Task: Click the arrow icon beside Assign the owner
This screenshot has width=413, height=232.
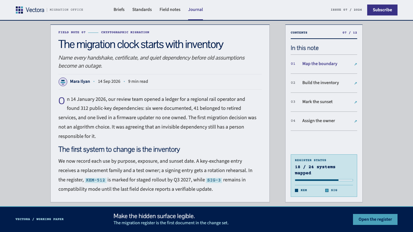Action: tap(356, 121)
